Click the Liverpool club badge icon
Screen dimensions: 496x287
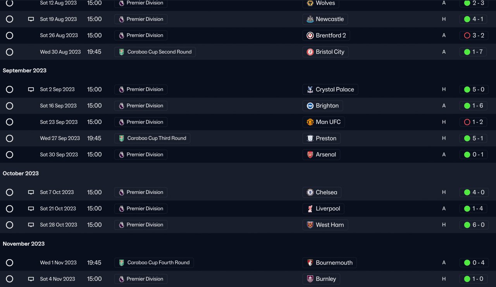310,209
